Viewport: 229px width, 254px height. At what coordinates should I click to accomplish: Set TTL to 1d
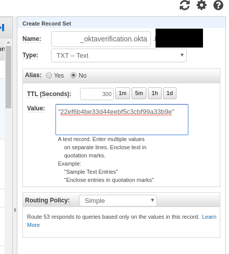click(x=170, y=93)
